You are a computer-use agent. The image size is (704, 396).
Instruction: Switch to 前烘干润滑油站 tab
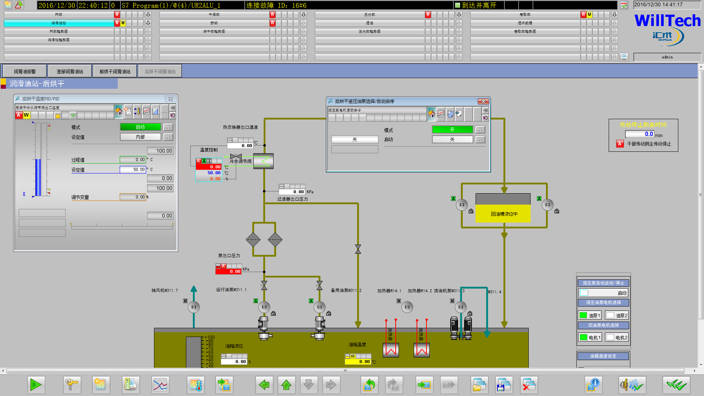click(115, 71)
